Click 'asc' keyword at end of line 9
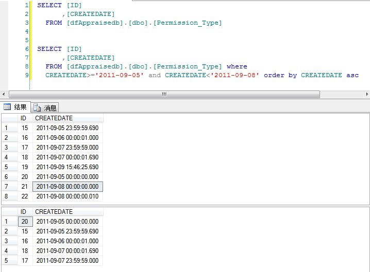Image resolution: width=370 pixels, height=272 pixels. pyautogui.click(x=352, y=75)
